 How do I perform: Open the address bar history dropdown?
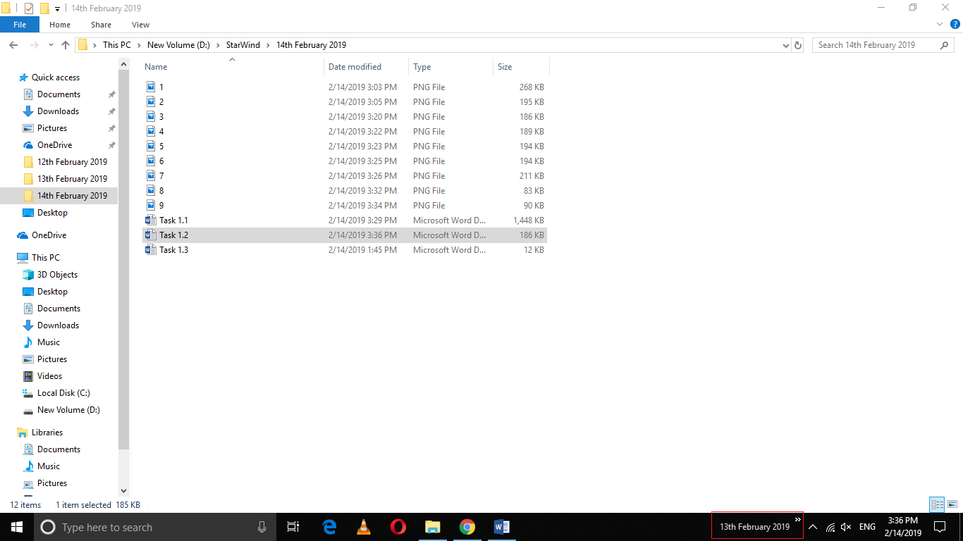pos(785,44)
